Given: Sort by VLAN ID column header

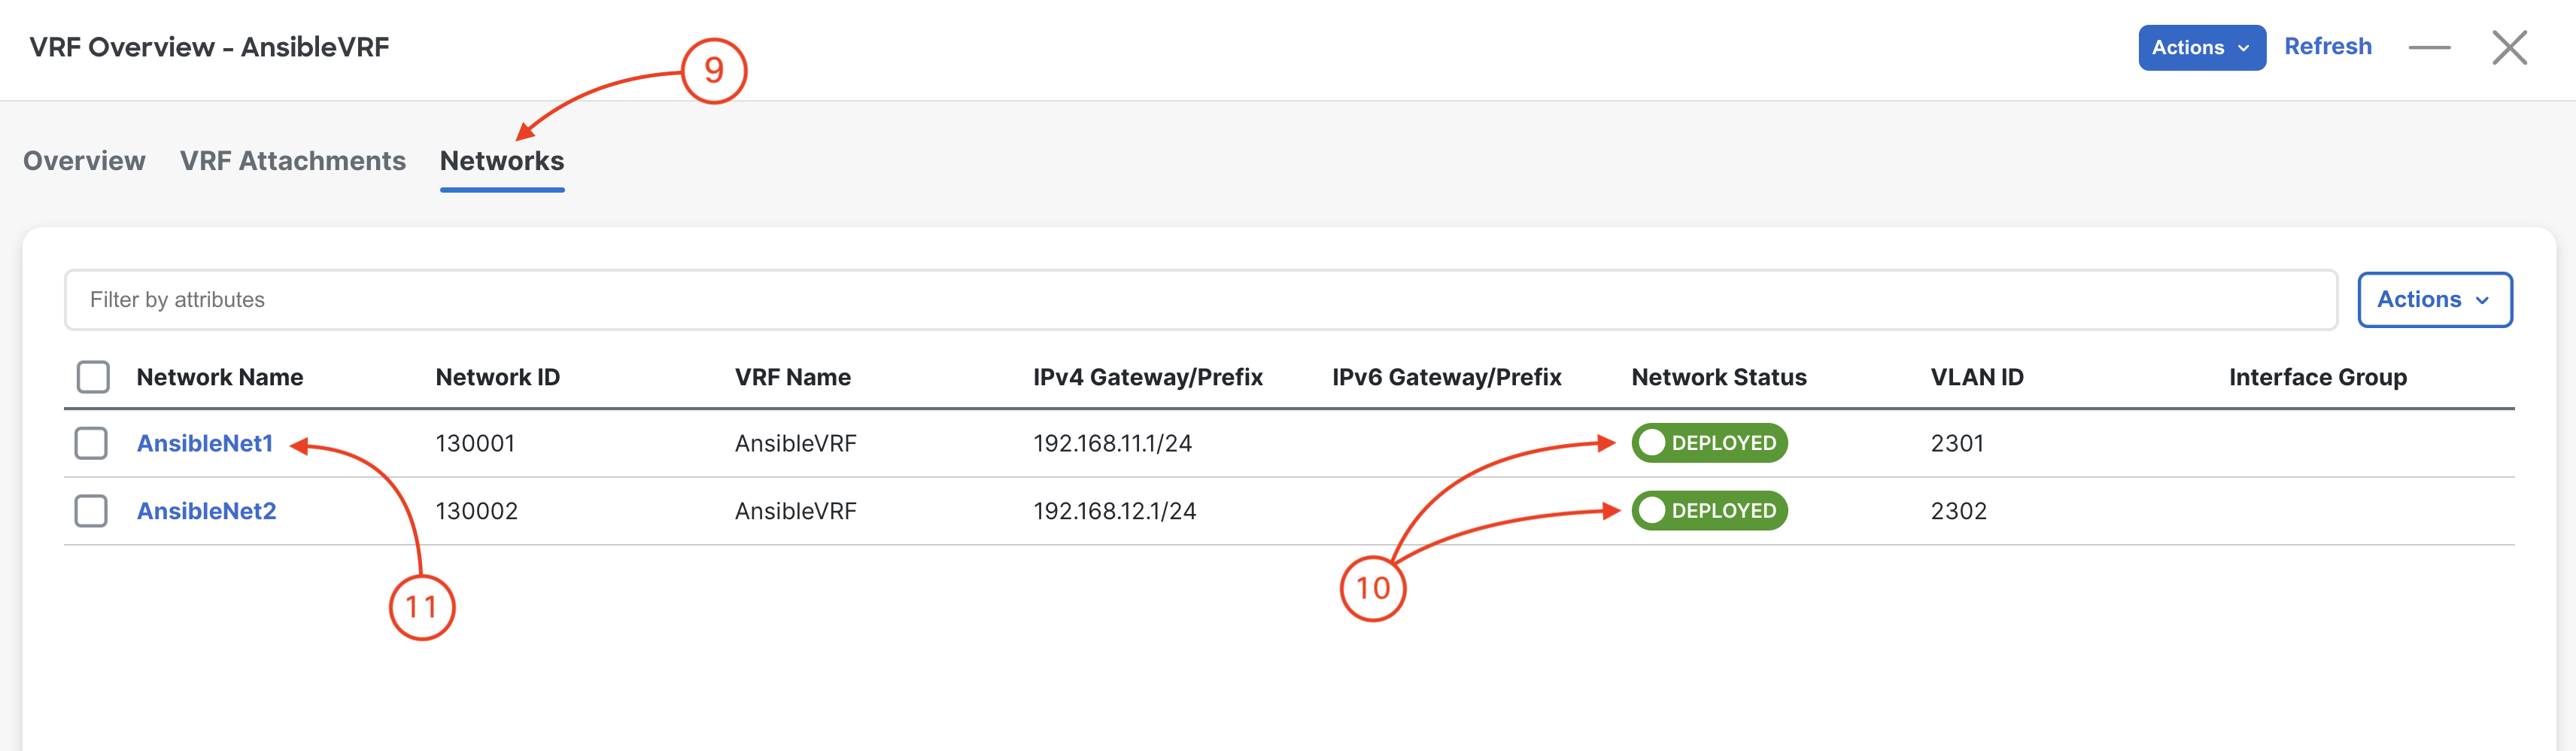Looking at the screenshot, I should point(1976,377).
